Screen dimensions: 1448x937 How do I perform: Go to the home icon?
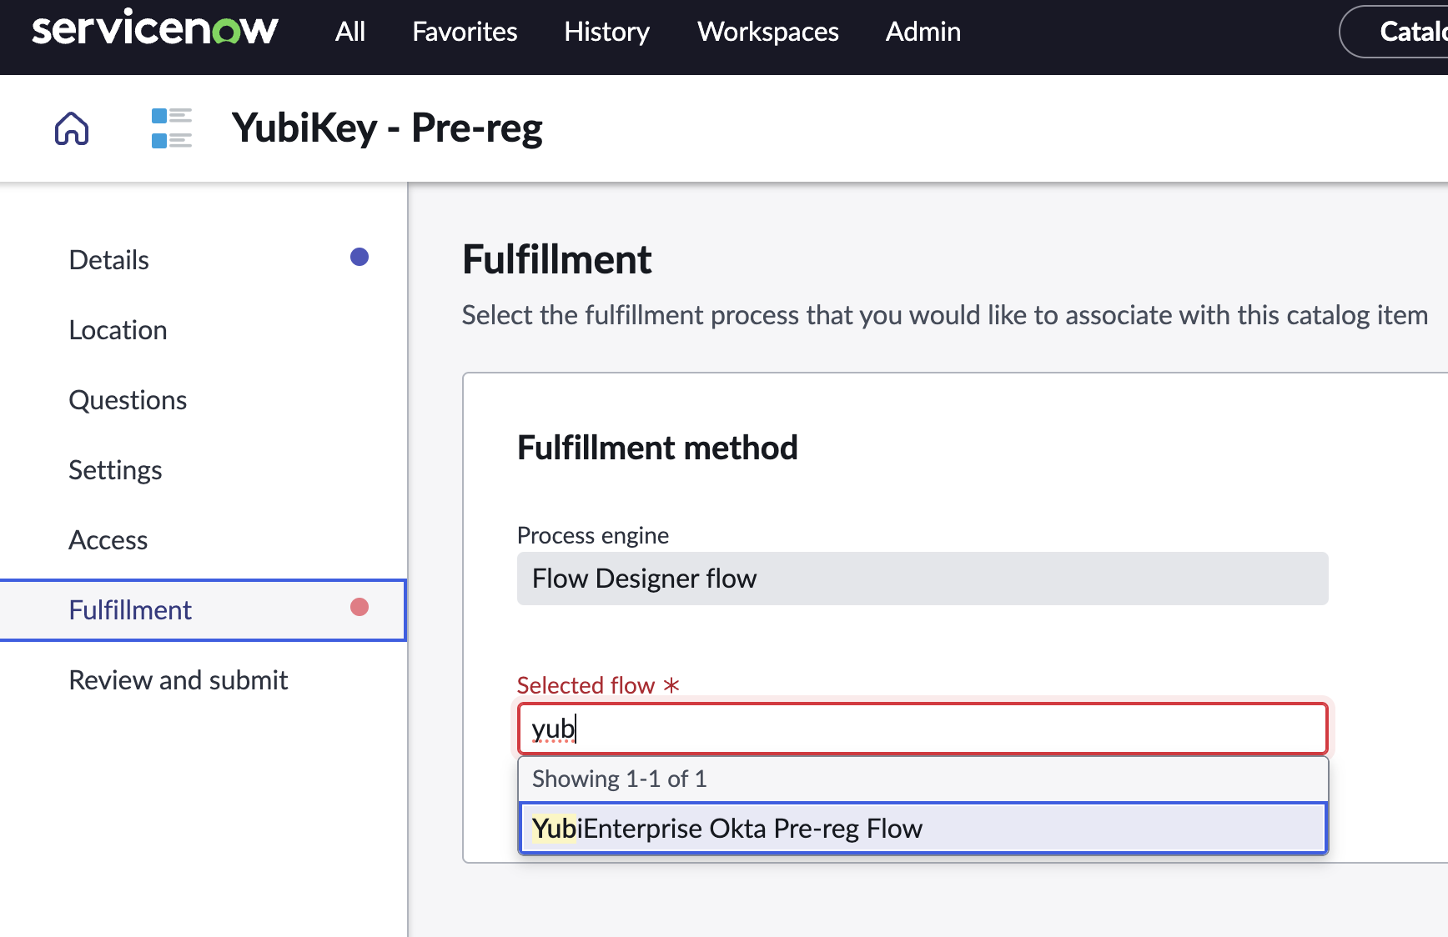coord(72,128)
